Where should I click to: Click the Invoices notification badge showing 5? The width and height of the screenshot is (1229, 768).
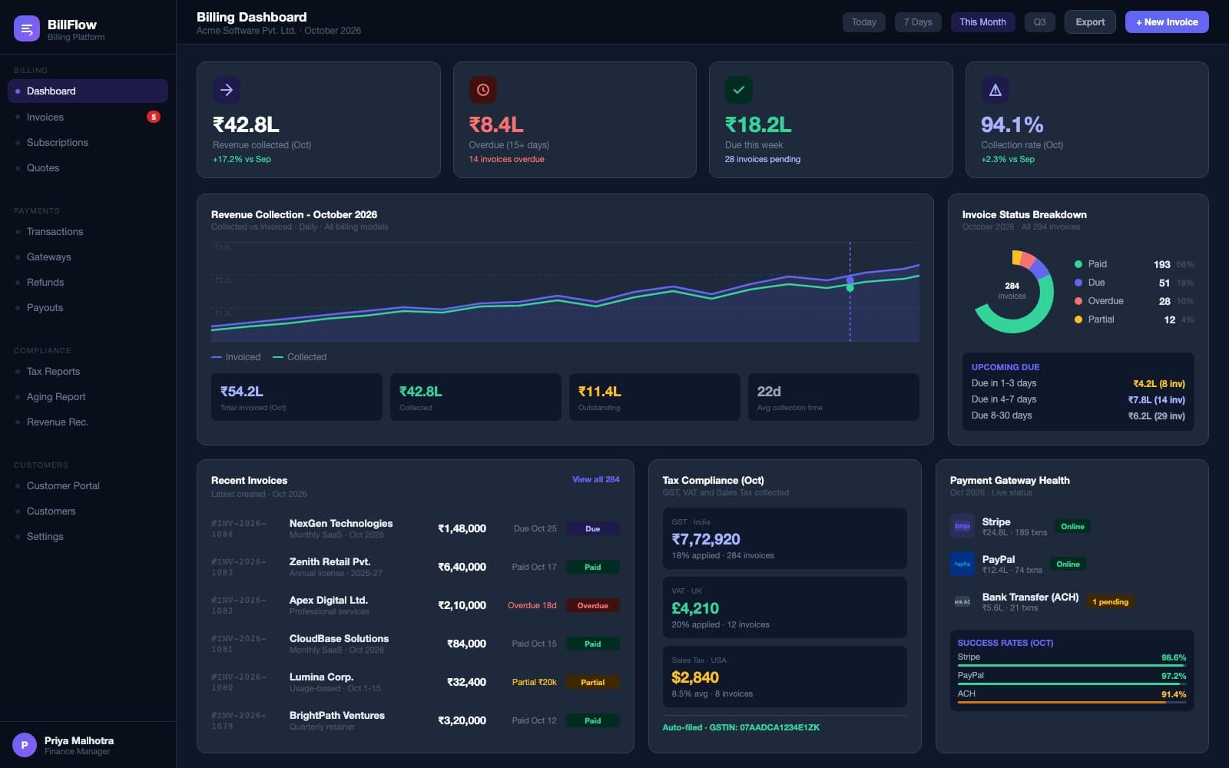[x=154, y=117]
